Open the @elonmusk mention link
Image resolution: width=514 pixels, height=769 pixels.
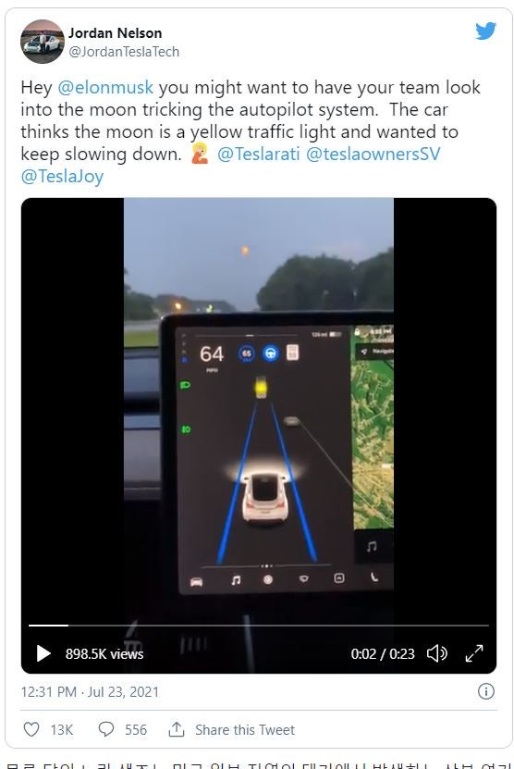[105, 87]
